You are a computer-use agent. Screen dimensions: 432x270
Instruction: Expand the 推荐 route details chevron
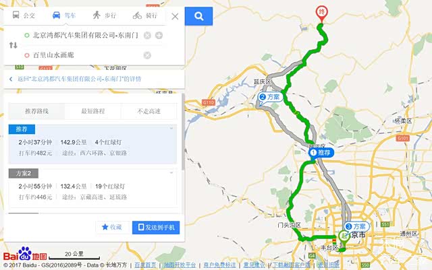(171, 128)
